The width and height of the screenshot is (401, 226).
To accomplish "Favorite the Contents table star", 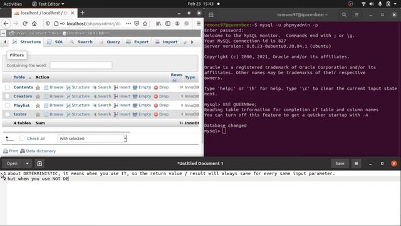I will click(x=38, y=87).
